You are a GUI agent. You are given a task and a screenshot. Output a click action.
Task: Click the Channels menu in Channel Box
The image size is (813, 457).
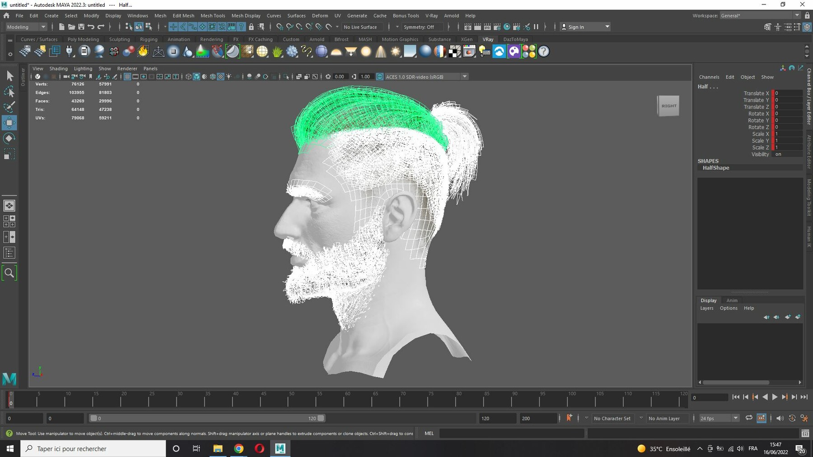point(709,77)
